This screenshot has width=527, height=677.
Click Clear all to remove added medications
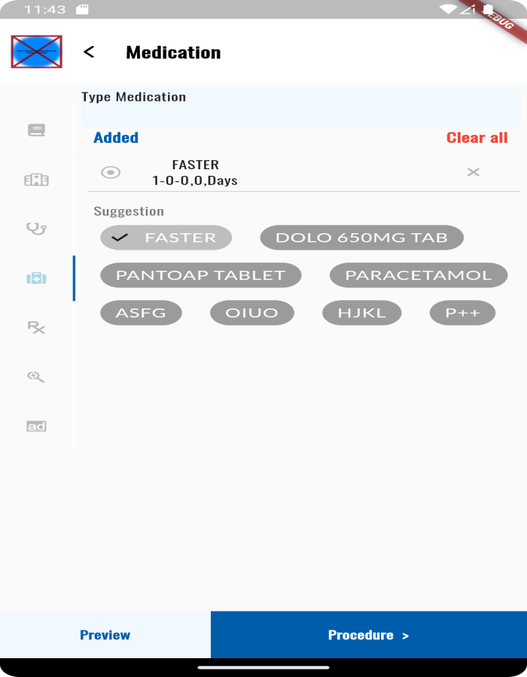477,138
